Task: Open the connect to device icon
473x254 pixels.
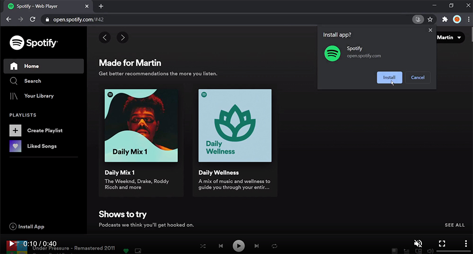Action: coord(419,251)
